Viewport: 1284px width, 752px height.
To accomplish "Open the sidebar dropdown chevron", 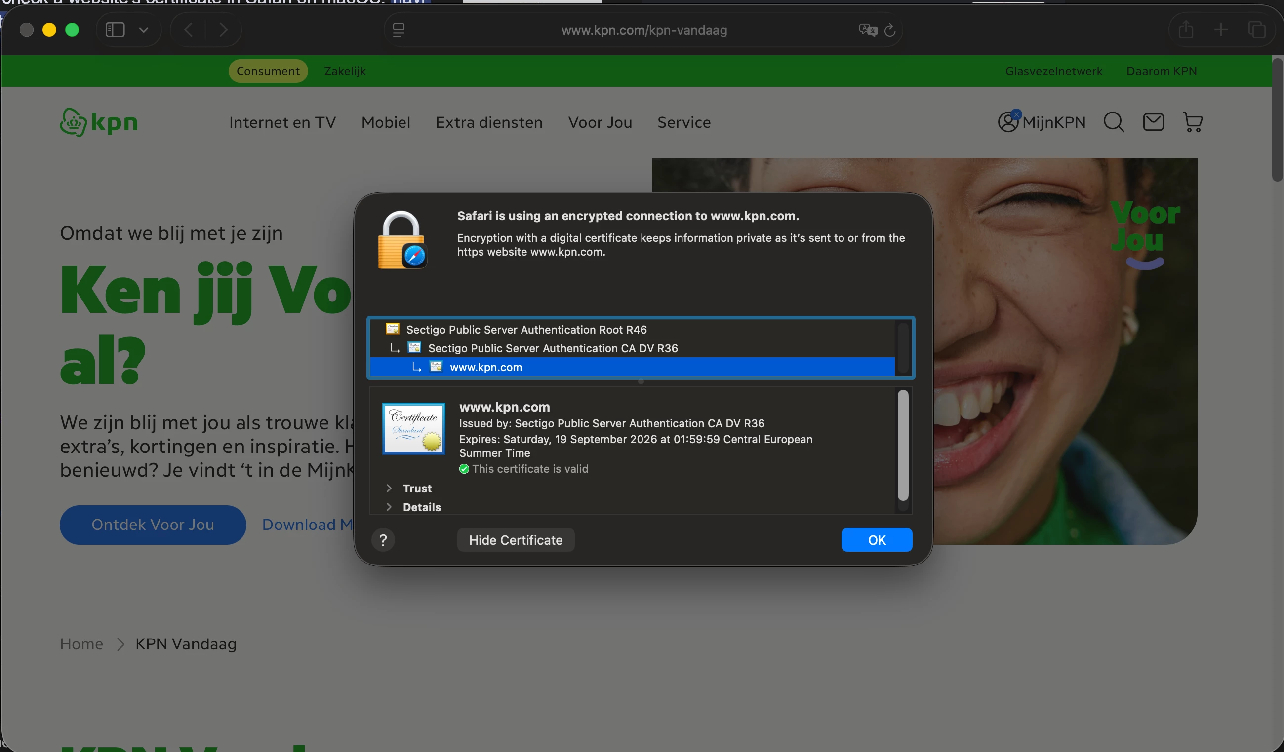I will click(144, 30).
